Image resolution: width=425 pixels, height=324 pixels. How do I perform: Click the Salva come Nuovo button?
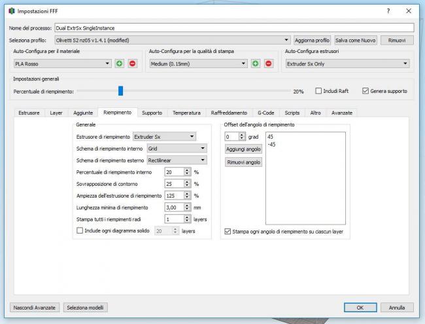[x=355, y=40]
